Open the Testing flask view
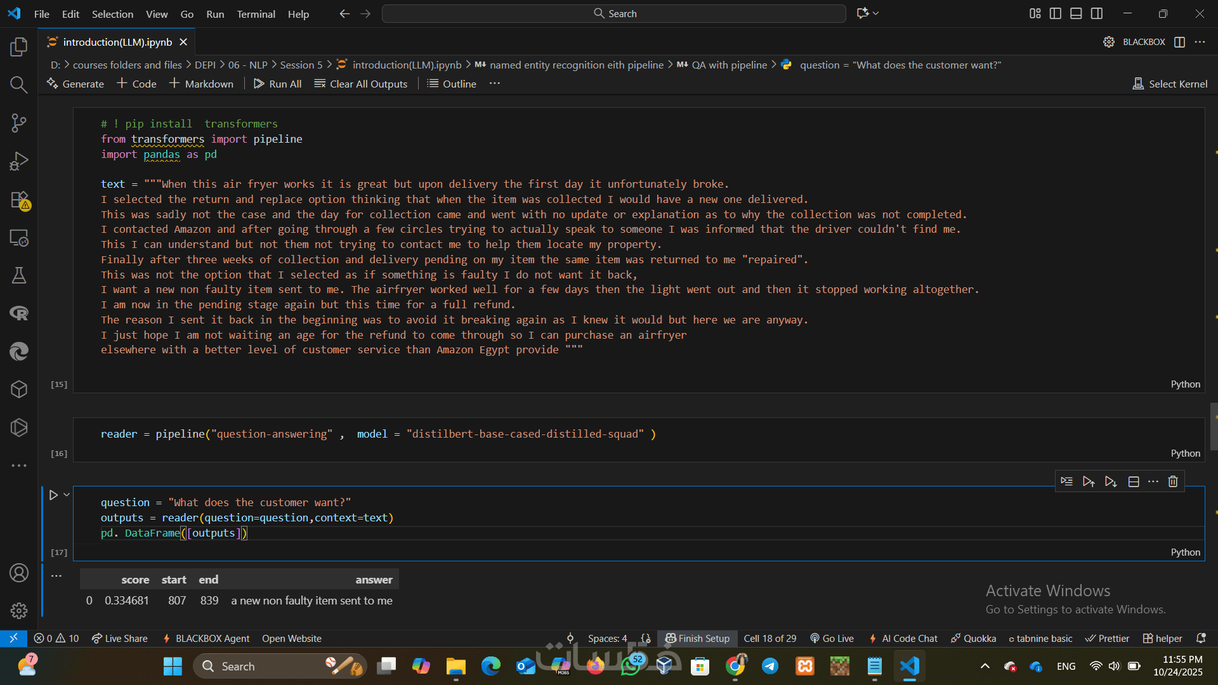 click(19, 275)
